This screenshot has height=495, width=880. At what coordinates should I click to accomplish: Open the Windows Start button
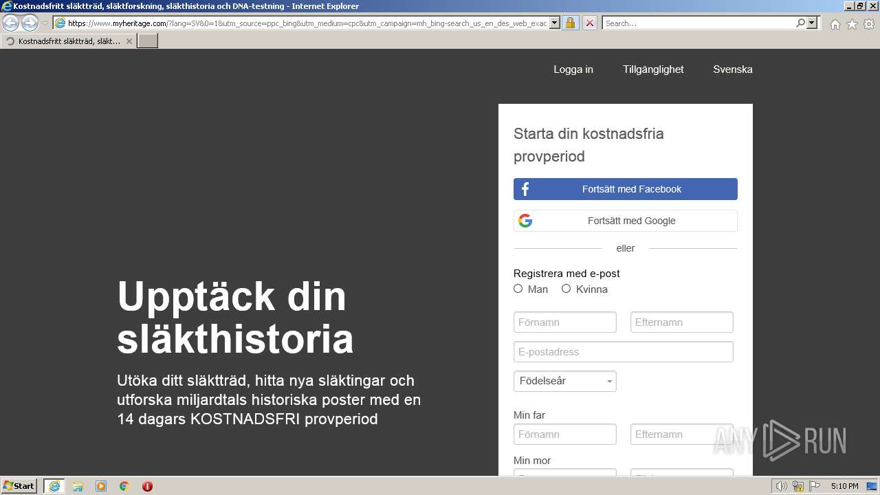19,486
